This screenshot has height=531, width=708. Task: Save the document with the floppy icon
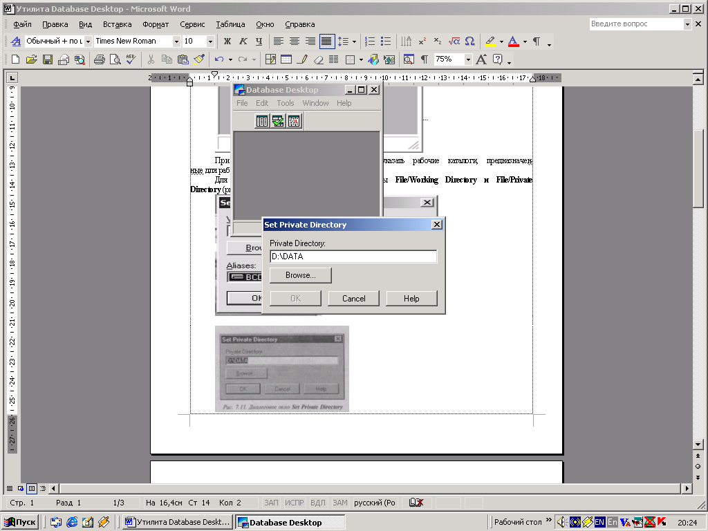click(x=48, y=59)
